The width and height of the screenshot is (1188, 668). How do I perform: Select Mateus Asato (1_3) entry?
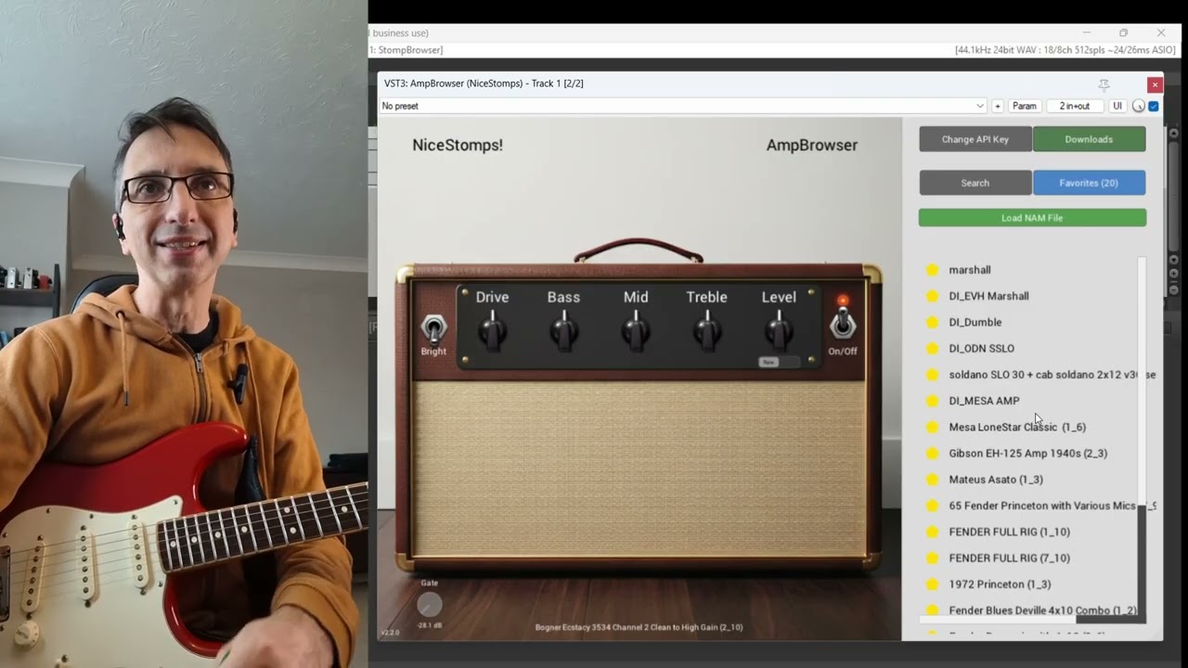tap(996, 480)
